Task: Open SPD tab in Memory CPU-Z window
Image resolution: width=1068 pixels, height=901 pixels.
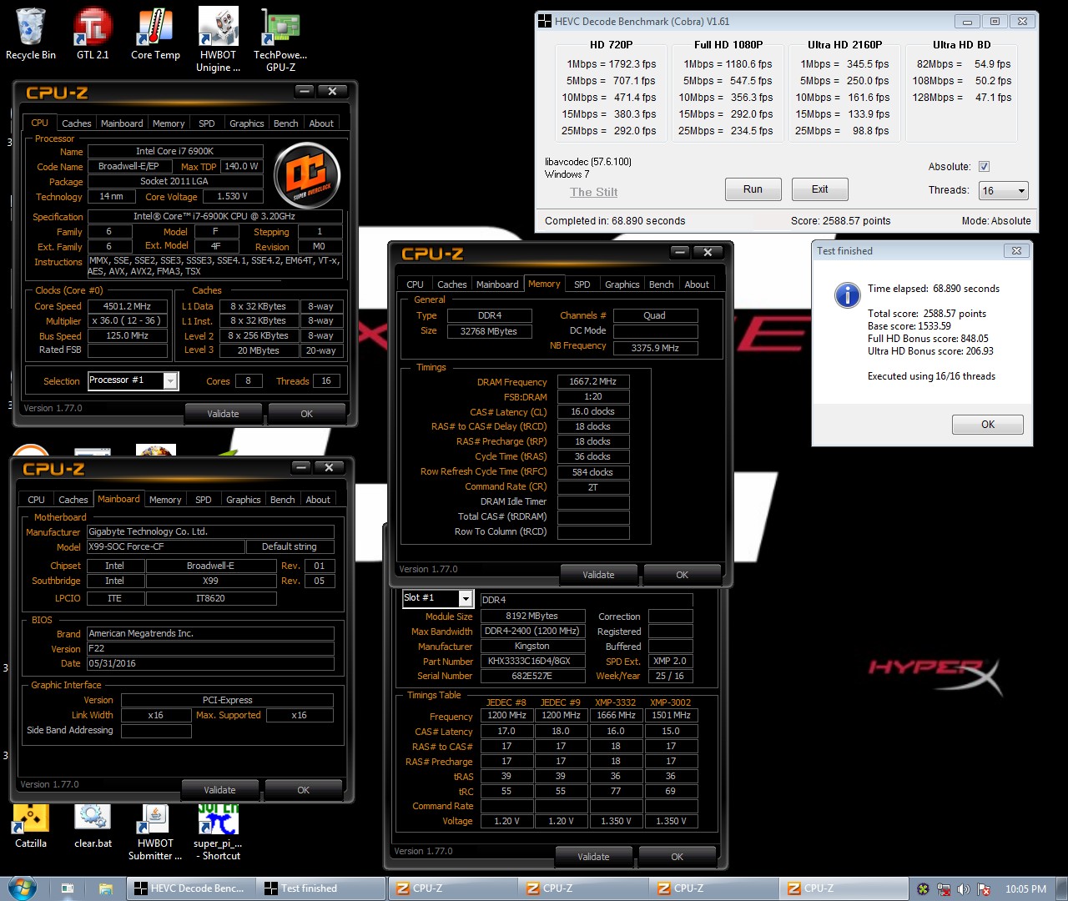Action: click(x=582, y=284)
